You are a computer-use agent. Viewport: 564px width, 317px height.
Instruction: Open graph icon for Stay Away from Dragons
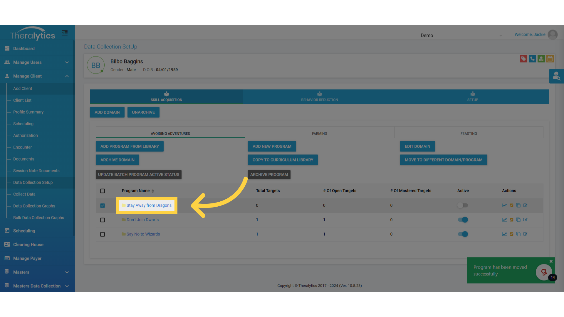(504, 205)
